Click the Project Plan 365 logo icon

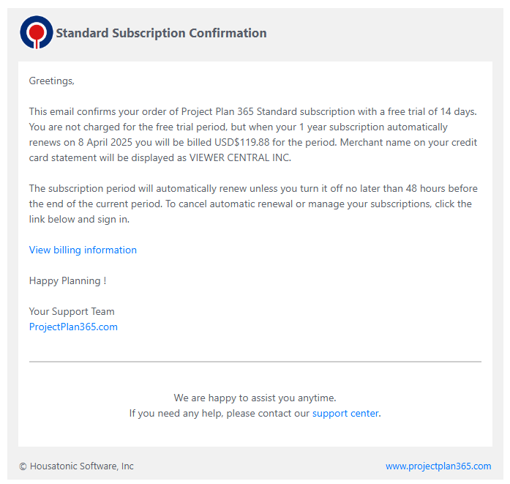[36, 32]
